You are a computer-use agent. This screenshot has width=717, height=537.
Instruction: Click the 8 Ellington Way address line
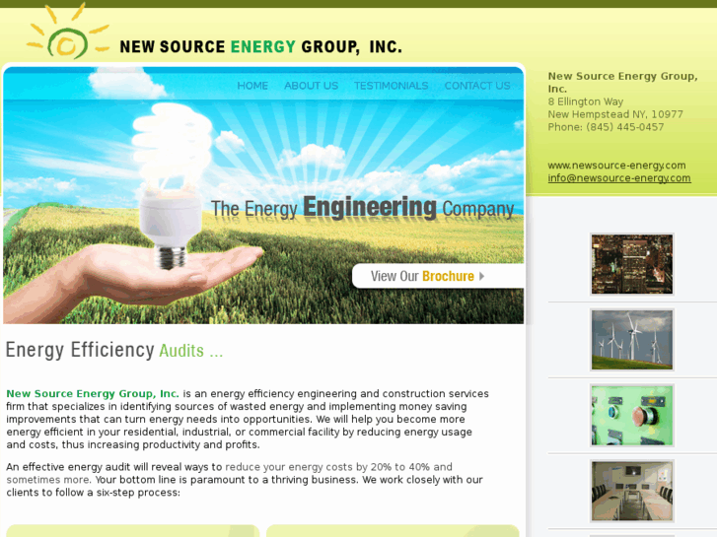click(585, 101)
